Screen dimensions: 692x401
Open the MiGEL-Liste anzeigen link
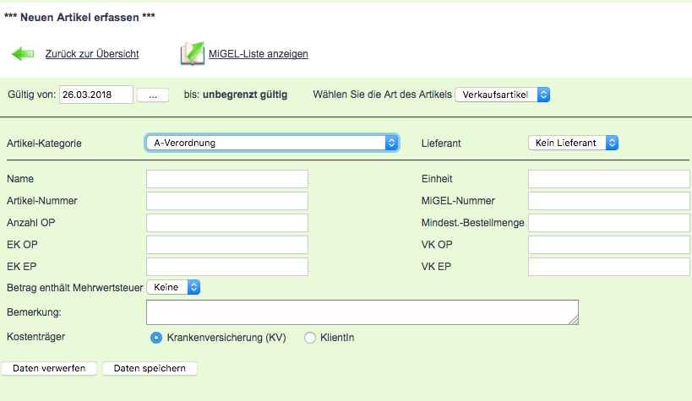coord(258,54)
